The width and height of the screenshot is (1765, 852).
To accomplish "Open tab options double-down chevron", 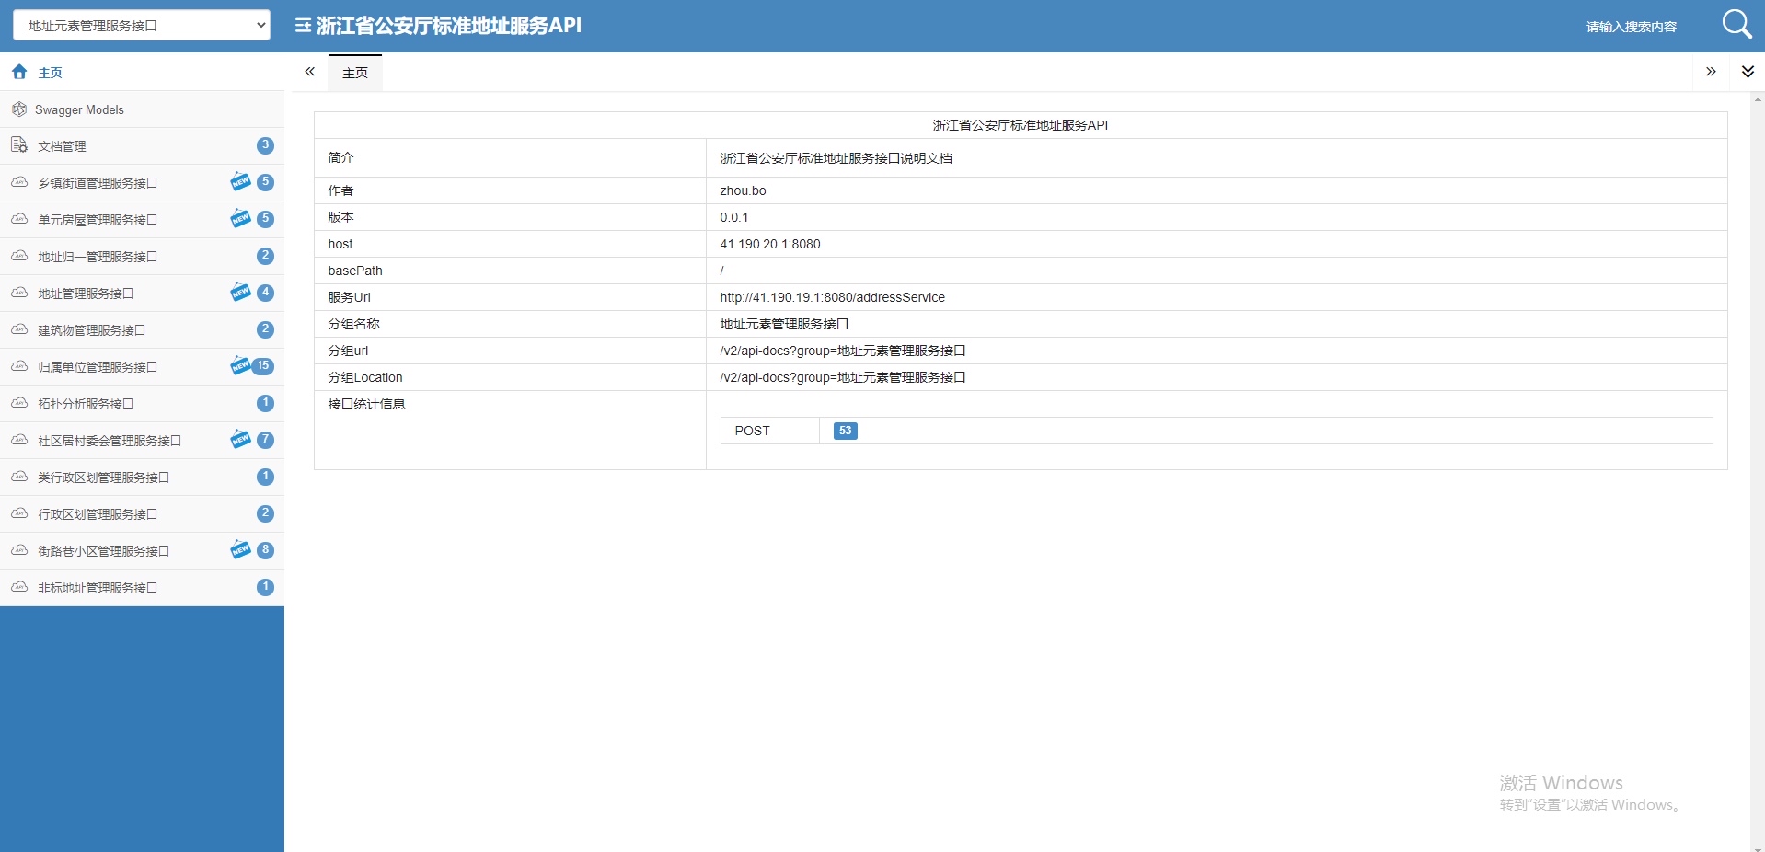I will tap(1748, 72).
